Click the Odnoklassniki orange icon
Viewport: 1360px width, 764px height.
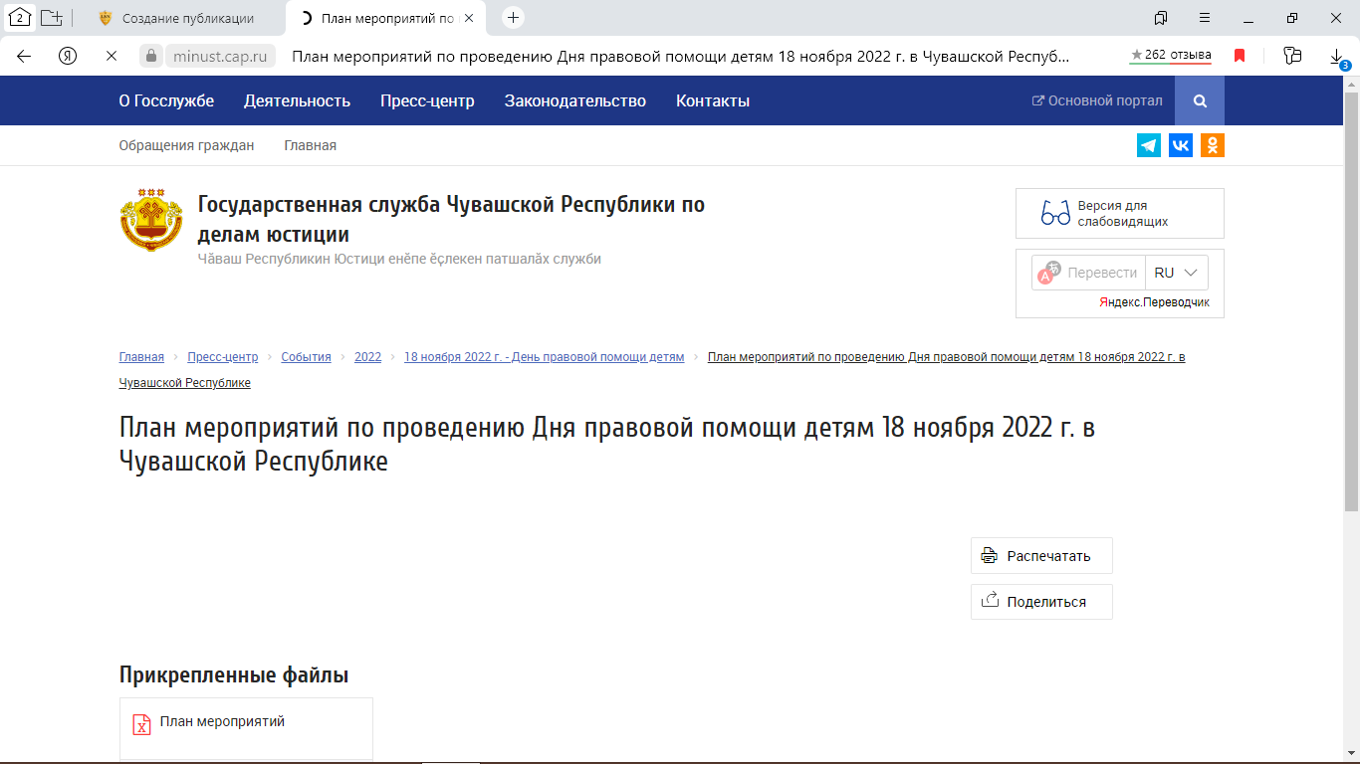pos(1213,144)
